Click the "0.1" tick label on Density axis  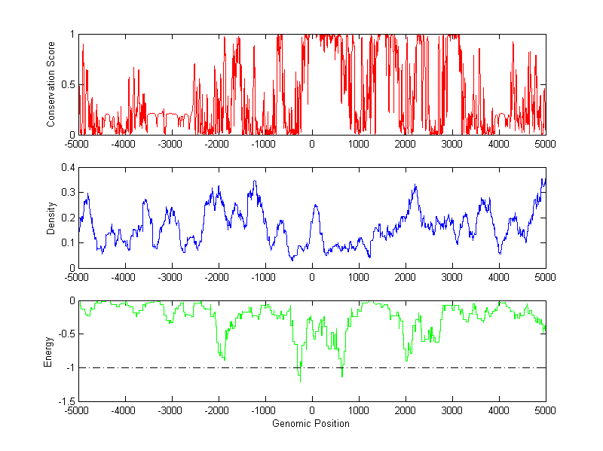pyautogui.click(x=67, y=243)
